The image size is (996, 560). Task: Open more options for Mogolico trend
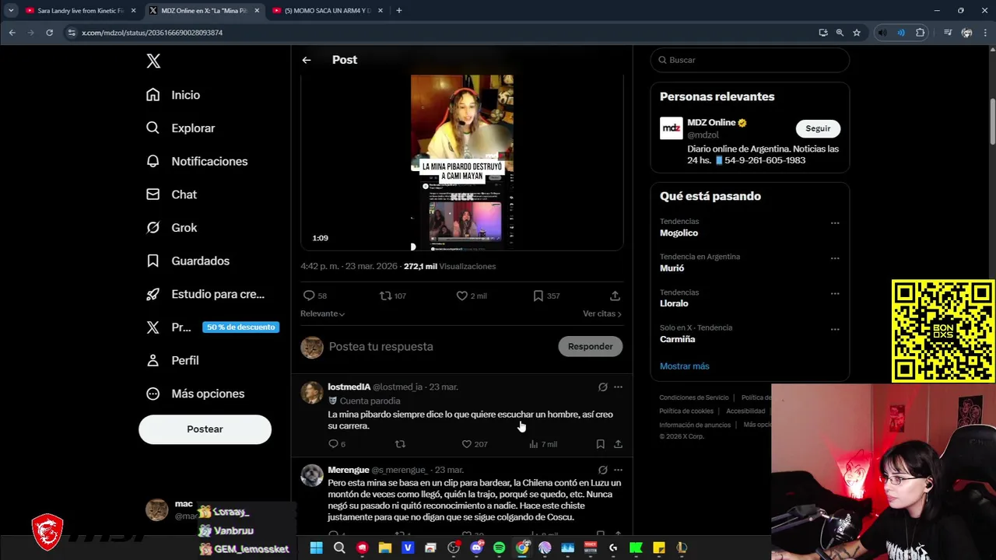pos(835,223)
